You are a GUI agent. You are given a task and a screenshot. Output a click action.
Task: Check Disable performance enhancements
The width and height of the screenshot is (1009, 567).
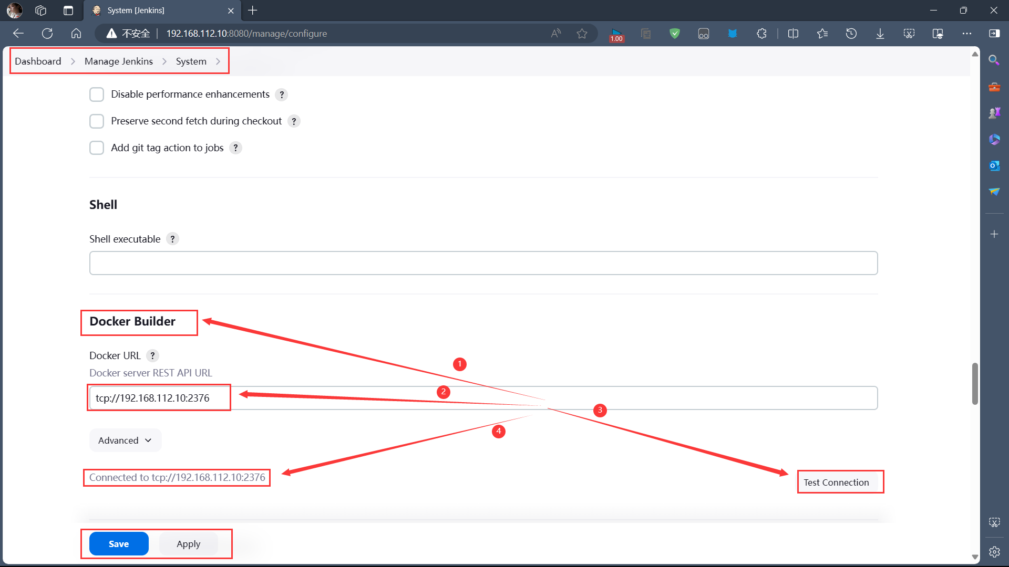point(97,94)
